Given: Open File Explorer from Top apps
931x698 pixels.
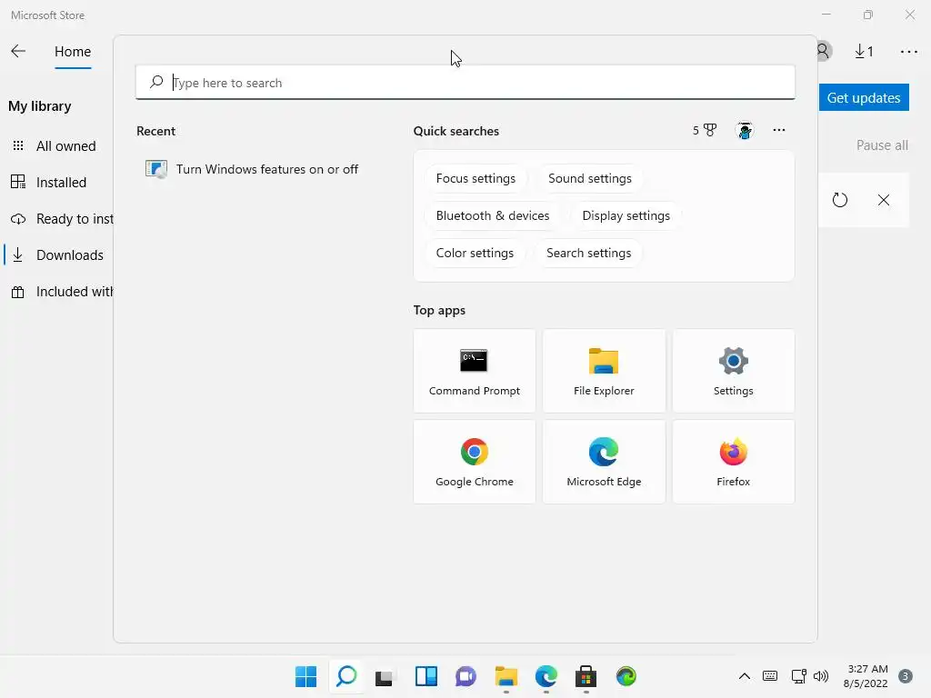Looking at the screenshot, I should (x=604, y=371).
